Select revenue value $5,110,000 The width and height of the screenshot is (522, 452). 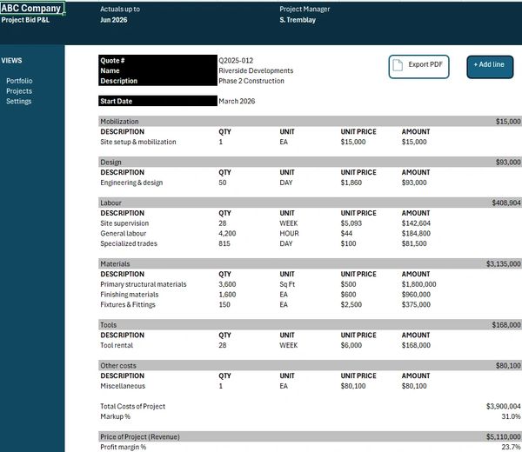coord(503,436)
